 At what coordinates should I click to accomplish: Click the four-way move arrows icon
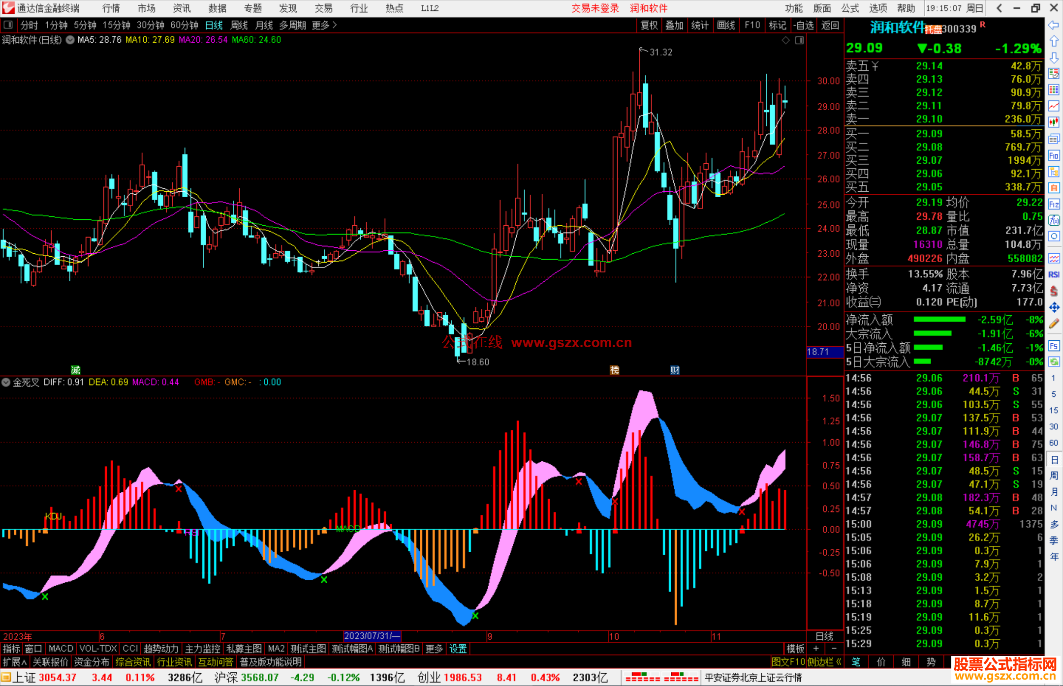coord(1054,307)
